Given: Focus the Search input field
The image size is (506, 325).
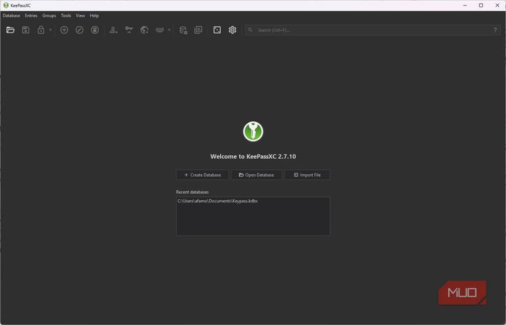Looking at the screenshot, I should (x=368, y=30).
